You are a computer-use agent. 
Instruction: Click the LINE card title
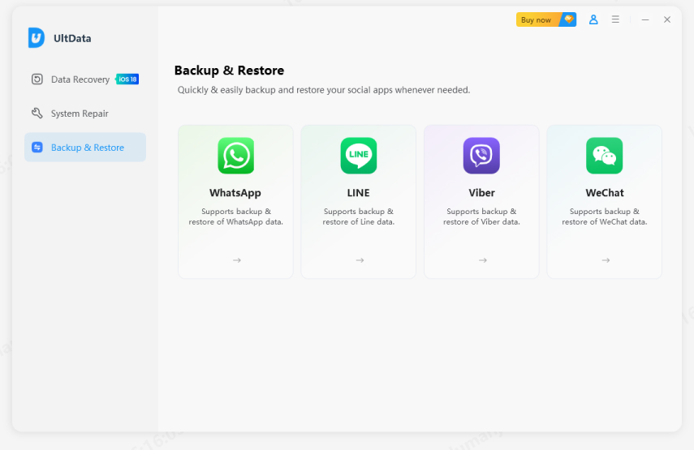tap(358, 193)
